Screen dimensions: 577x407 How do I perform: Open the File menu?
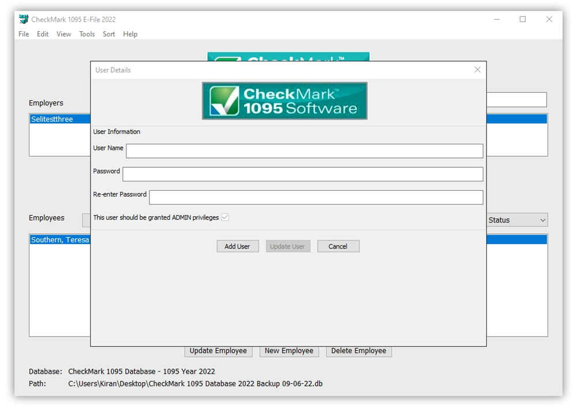[x=23, y=34]
